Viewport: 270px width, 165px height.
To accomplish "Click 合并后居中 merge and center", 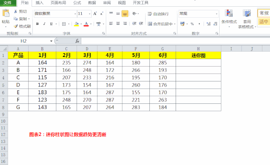I will tap(160, 24).
